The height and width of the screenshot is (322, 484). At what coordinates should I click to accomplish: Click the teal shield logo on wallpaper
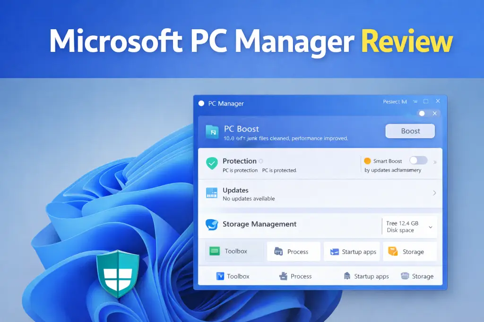click(x=117, y=275)
